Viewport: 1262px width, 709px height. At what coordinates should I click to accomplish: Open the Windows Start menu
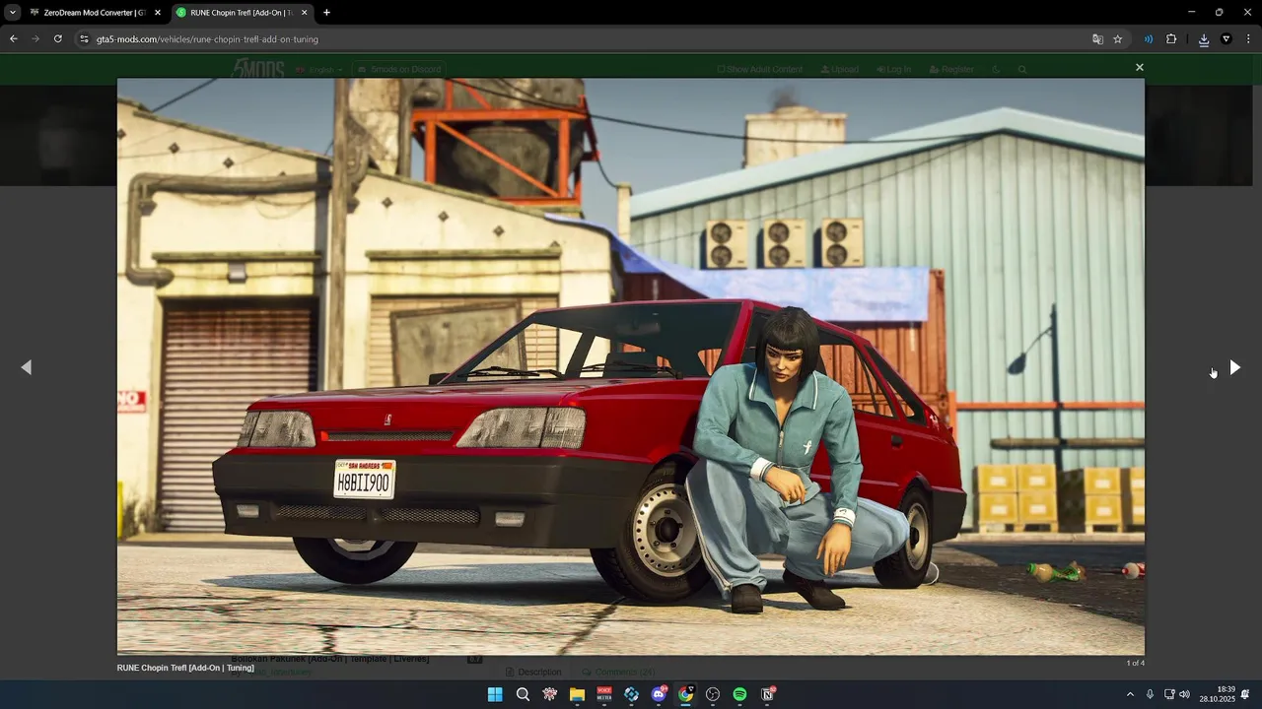[495, 694]
